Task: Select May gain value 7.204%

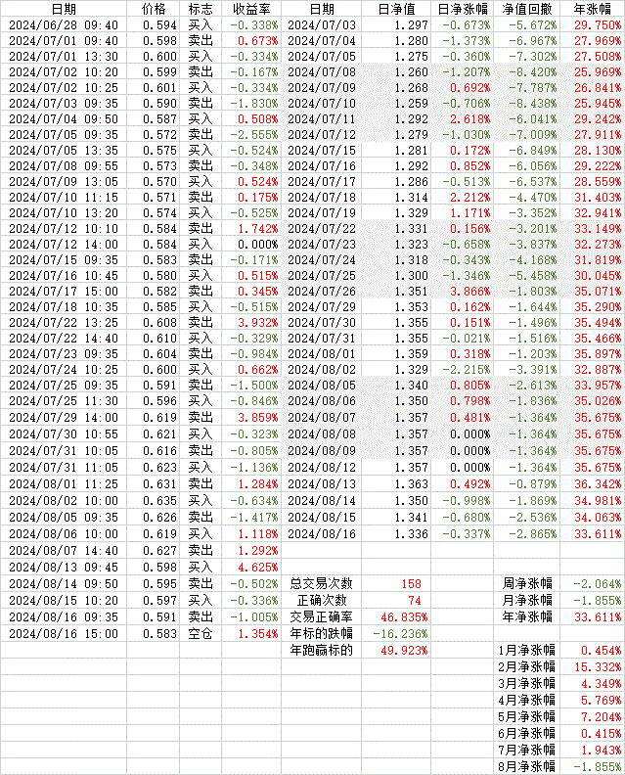Action: [602, 717]
